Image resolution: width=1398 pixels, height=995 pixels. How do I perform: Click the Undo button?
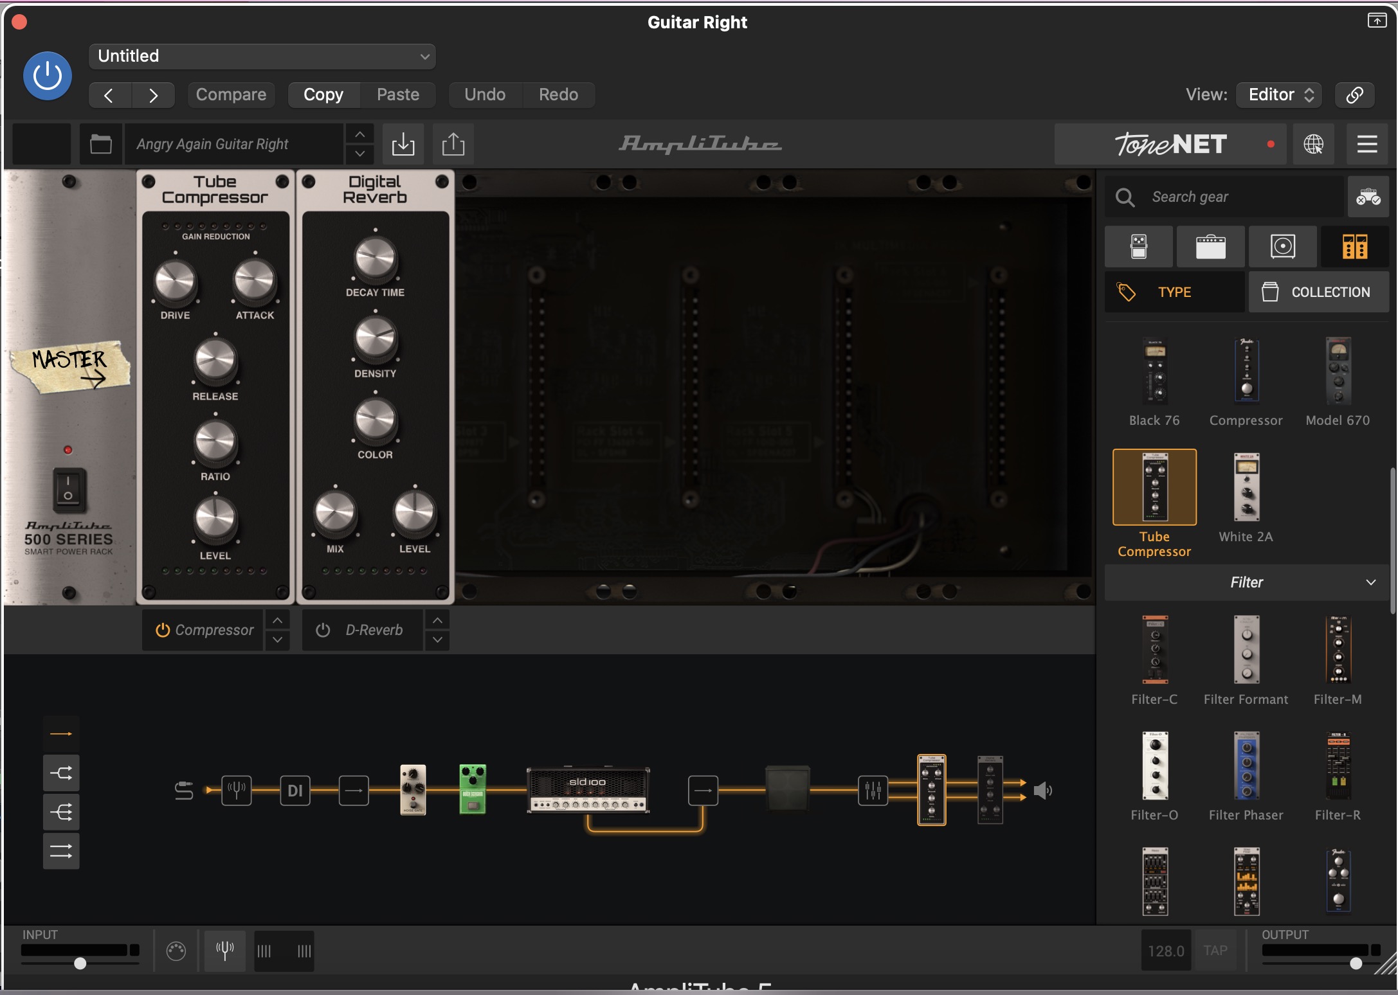coord(485,95)
